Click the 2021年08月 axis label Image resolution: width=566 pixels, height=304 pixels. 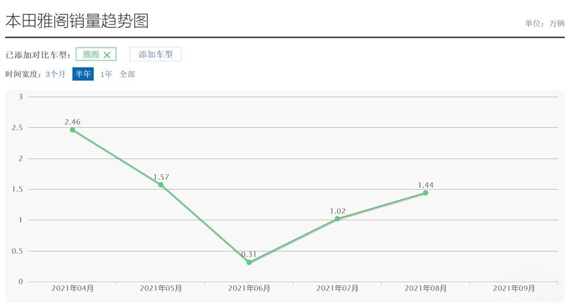tap(426, 289)
